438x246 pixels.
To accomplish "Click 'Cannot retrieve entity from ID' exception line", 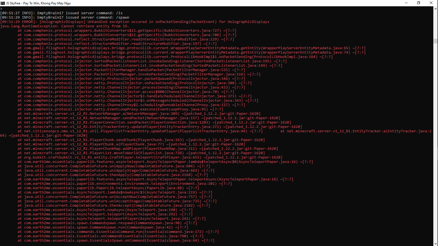I will (x=65, y=26).
